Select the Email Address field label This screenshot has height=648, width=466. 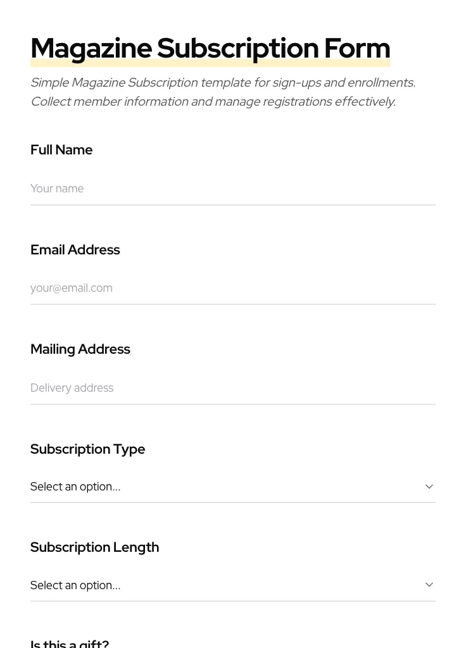click(x=75, y=249)
